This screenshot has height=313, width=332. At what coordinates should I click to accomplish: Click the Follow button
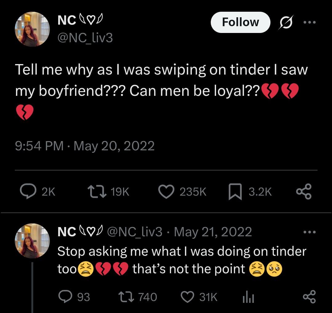(240, 22)
